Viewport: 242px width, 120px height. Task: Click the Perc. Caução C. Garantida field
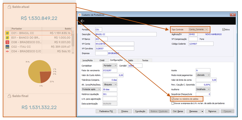tap(203, 85)
